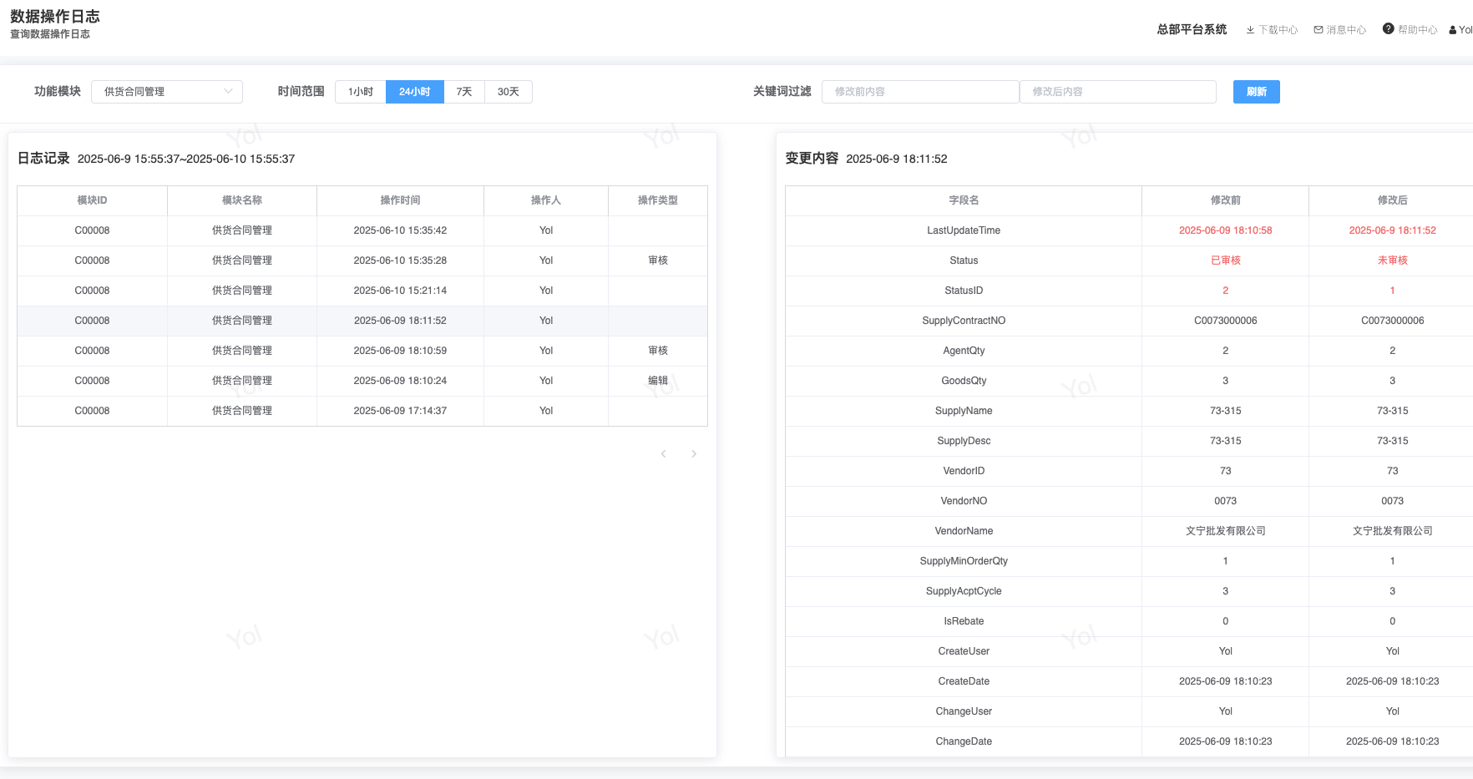Screen dimensions: 1473x779
Task: Select log row at 2025-06-09 18:10:59
Action: click(400, 351)
